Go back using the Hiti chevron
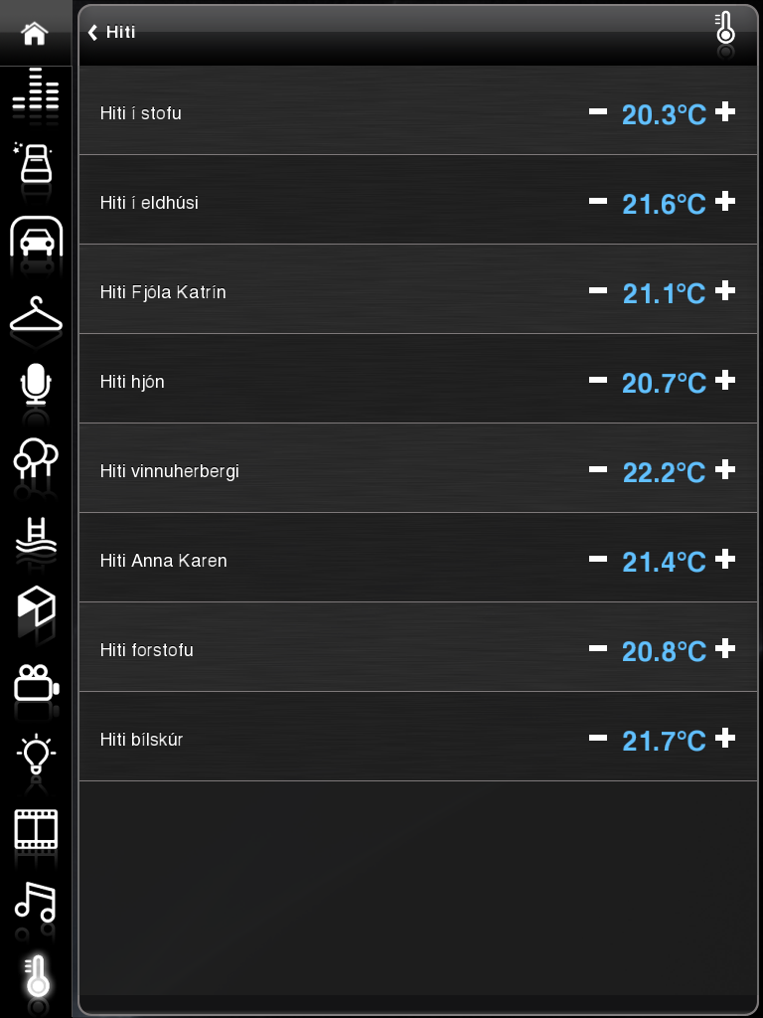763x1018 pixels. (x=111, y=32)
